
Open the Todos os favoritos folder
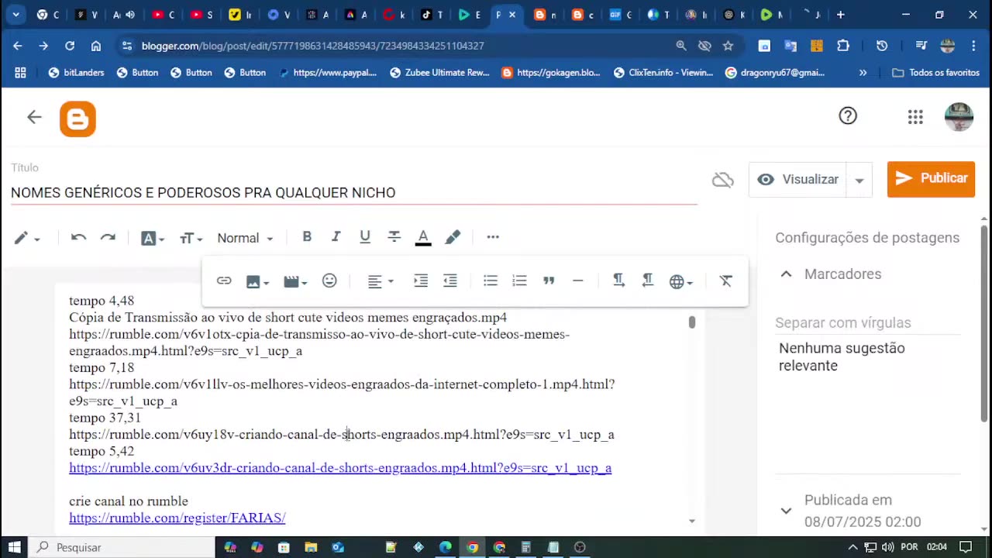[935, 72]
